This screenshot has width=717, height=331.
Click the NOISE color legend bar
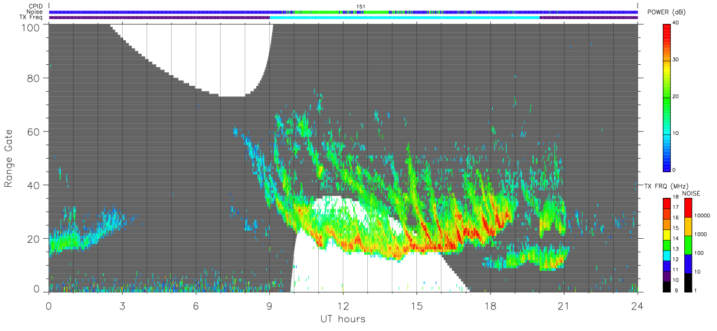coord(688,245)
